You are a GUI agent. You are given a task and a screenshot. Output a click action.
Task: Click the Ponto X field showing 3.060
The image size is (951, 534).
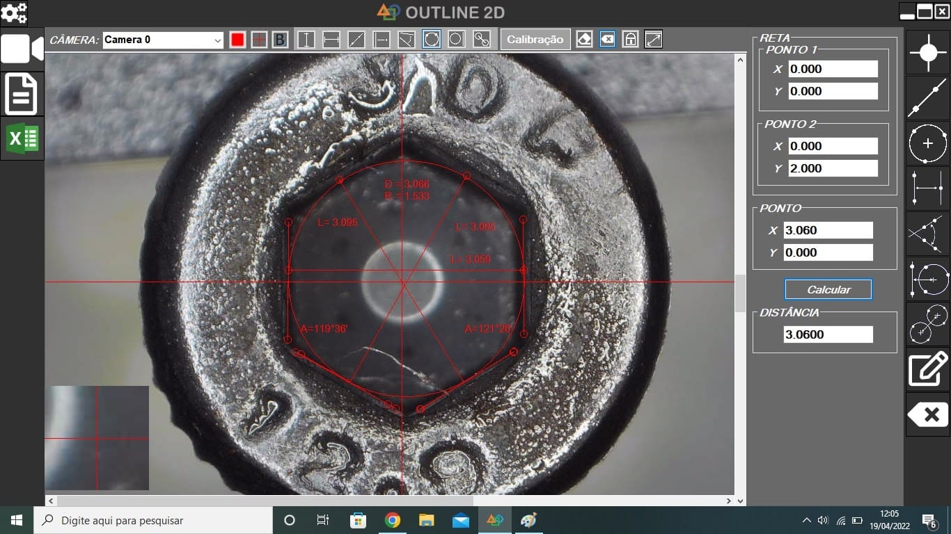828,230
